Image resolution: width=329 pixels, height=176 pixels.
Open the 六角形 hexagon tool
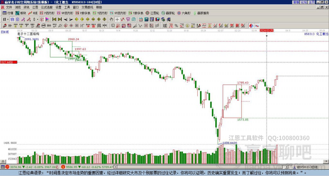pyautogui.click(x=184, y=13)
